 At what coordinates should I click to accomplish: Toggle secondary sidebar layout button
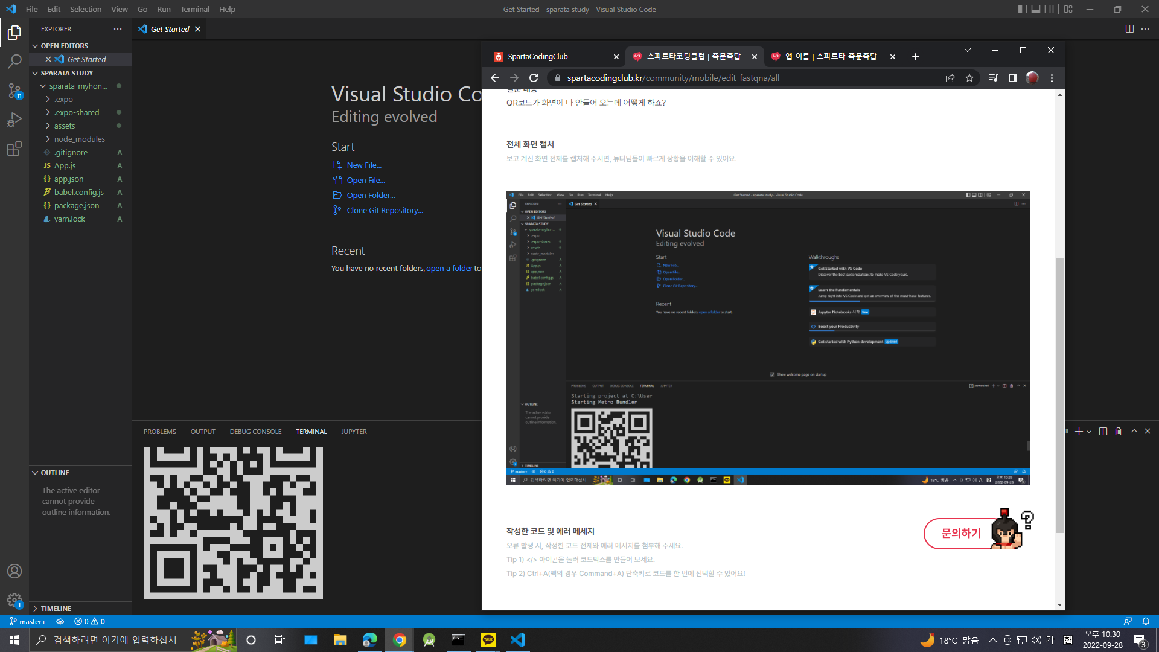1050,9
